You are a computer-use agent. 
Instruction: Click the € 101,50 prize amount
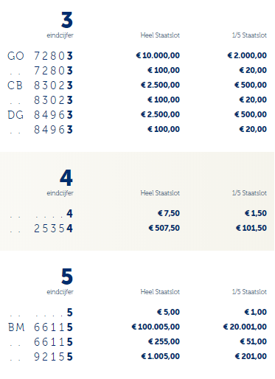[x=251, y=228]
